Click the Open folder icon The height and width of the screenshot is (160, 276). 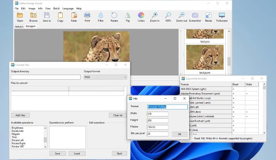[20, 15]
